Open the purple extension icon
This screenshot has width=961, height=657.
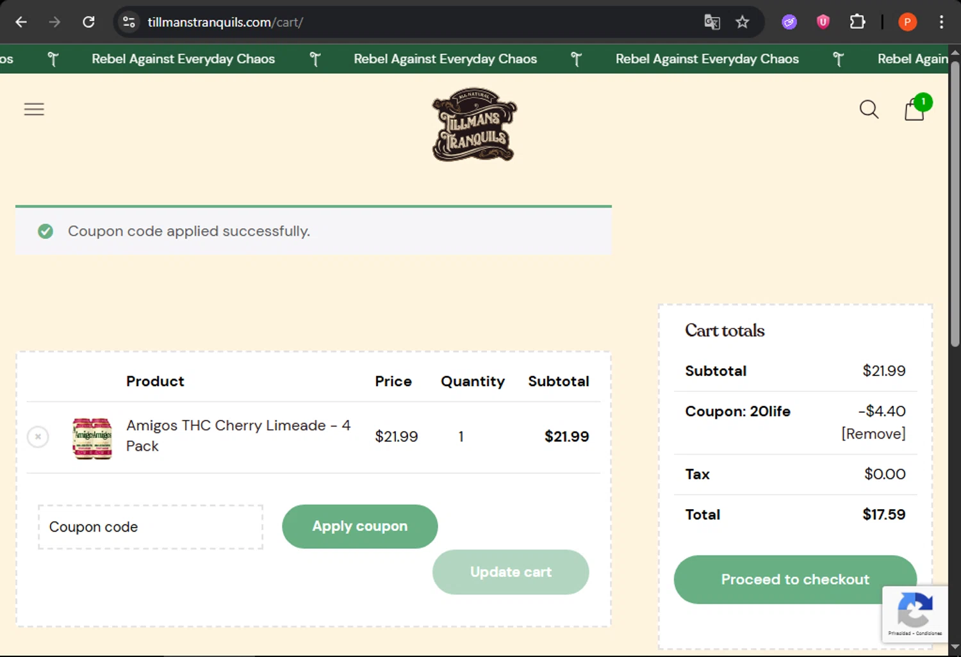789,22
